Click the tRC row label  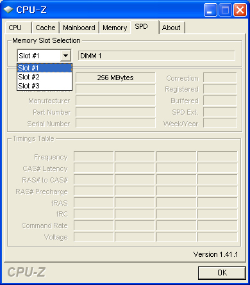(62, 214)
